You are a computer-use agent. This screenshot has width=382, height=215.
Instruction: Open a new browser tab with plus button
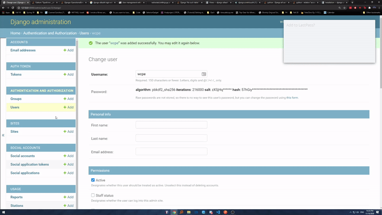click(x=352, y=2)
